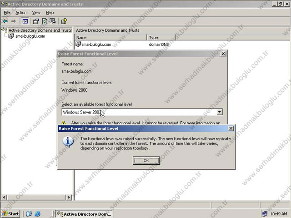Close the success message dialog with X
Viewport: 291px width, 218px height.
[x=231, y=129]
